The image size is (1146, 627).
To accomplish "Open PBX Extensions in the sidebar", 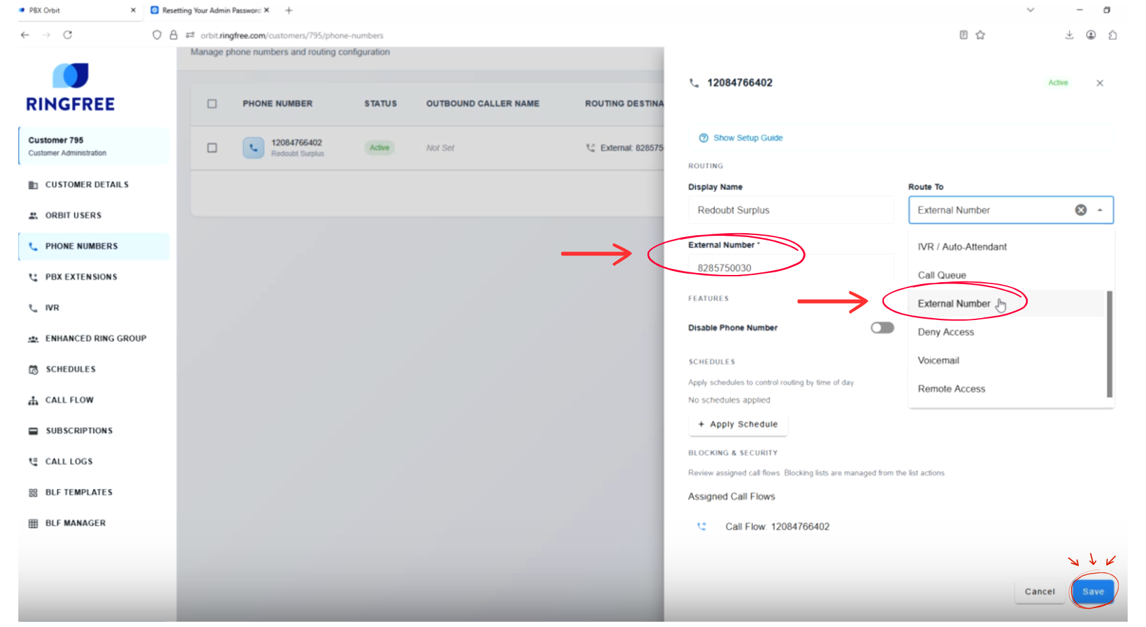I will pyautogui.click(x=81, y=277).
